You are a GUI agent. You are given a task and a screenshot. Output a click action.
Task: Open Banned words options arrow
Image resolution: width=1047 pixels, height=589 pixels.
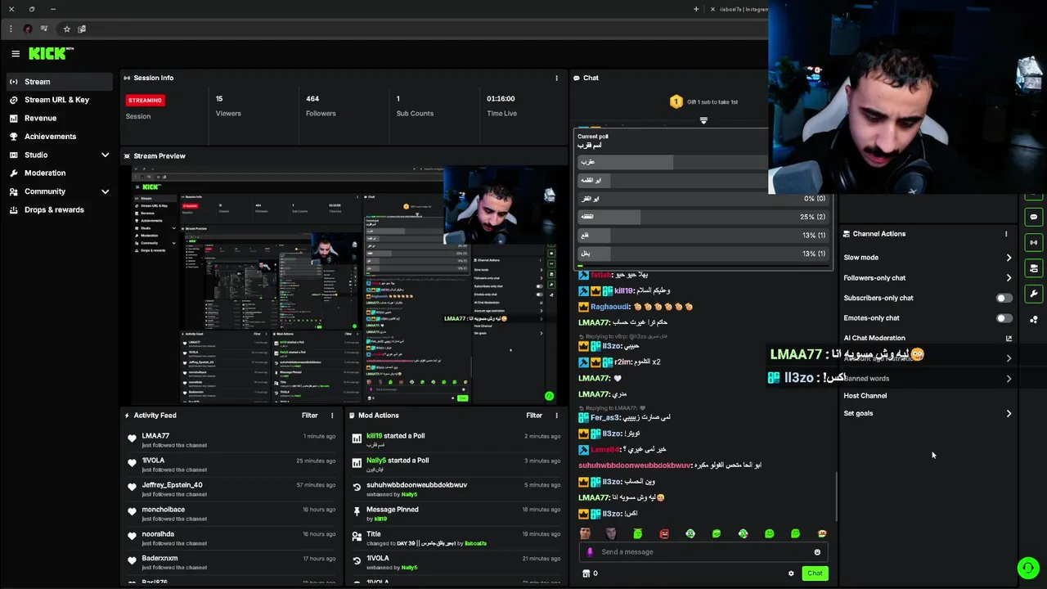[1009, 379]
